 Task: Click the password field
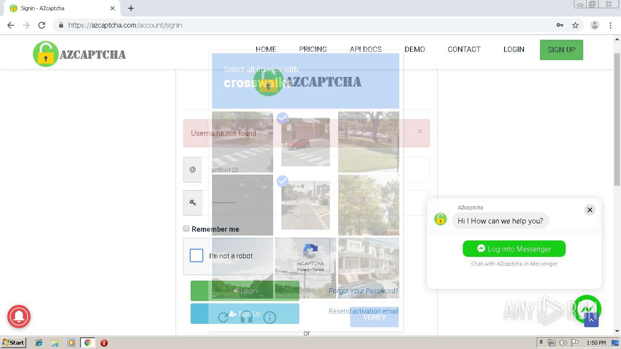click(315, 203)
